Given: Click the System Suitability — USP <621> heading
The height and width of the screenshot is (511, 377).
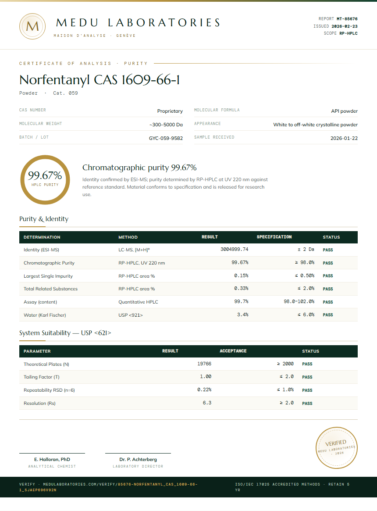Looking at the screenshot, I should [x=65, y=333].
